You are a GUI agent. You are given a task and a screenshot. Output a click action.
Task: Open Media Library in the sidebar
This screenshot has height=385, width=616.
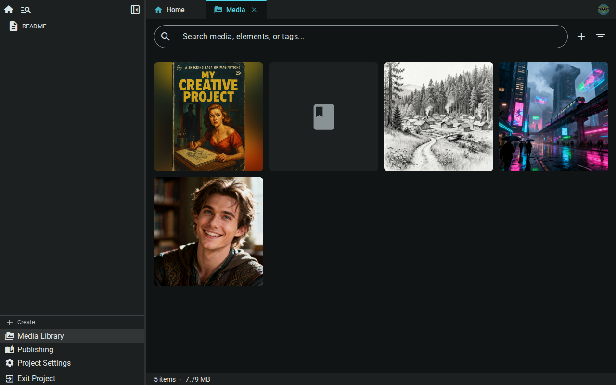click(72, 336)
